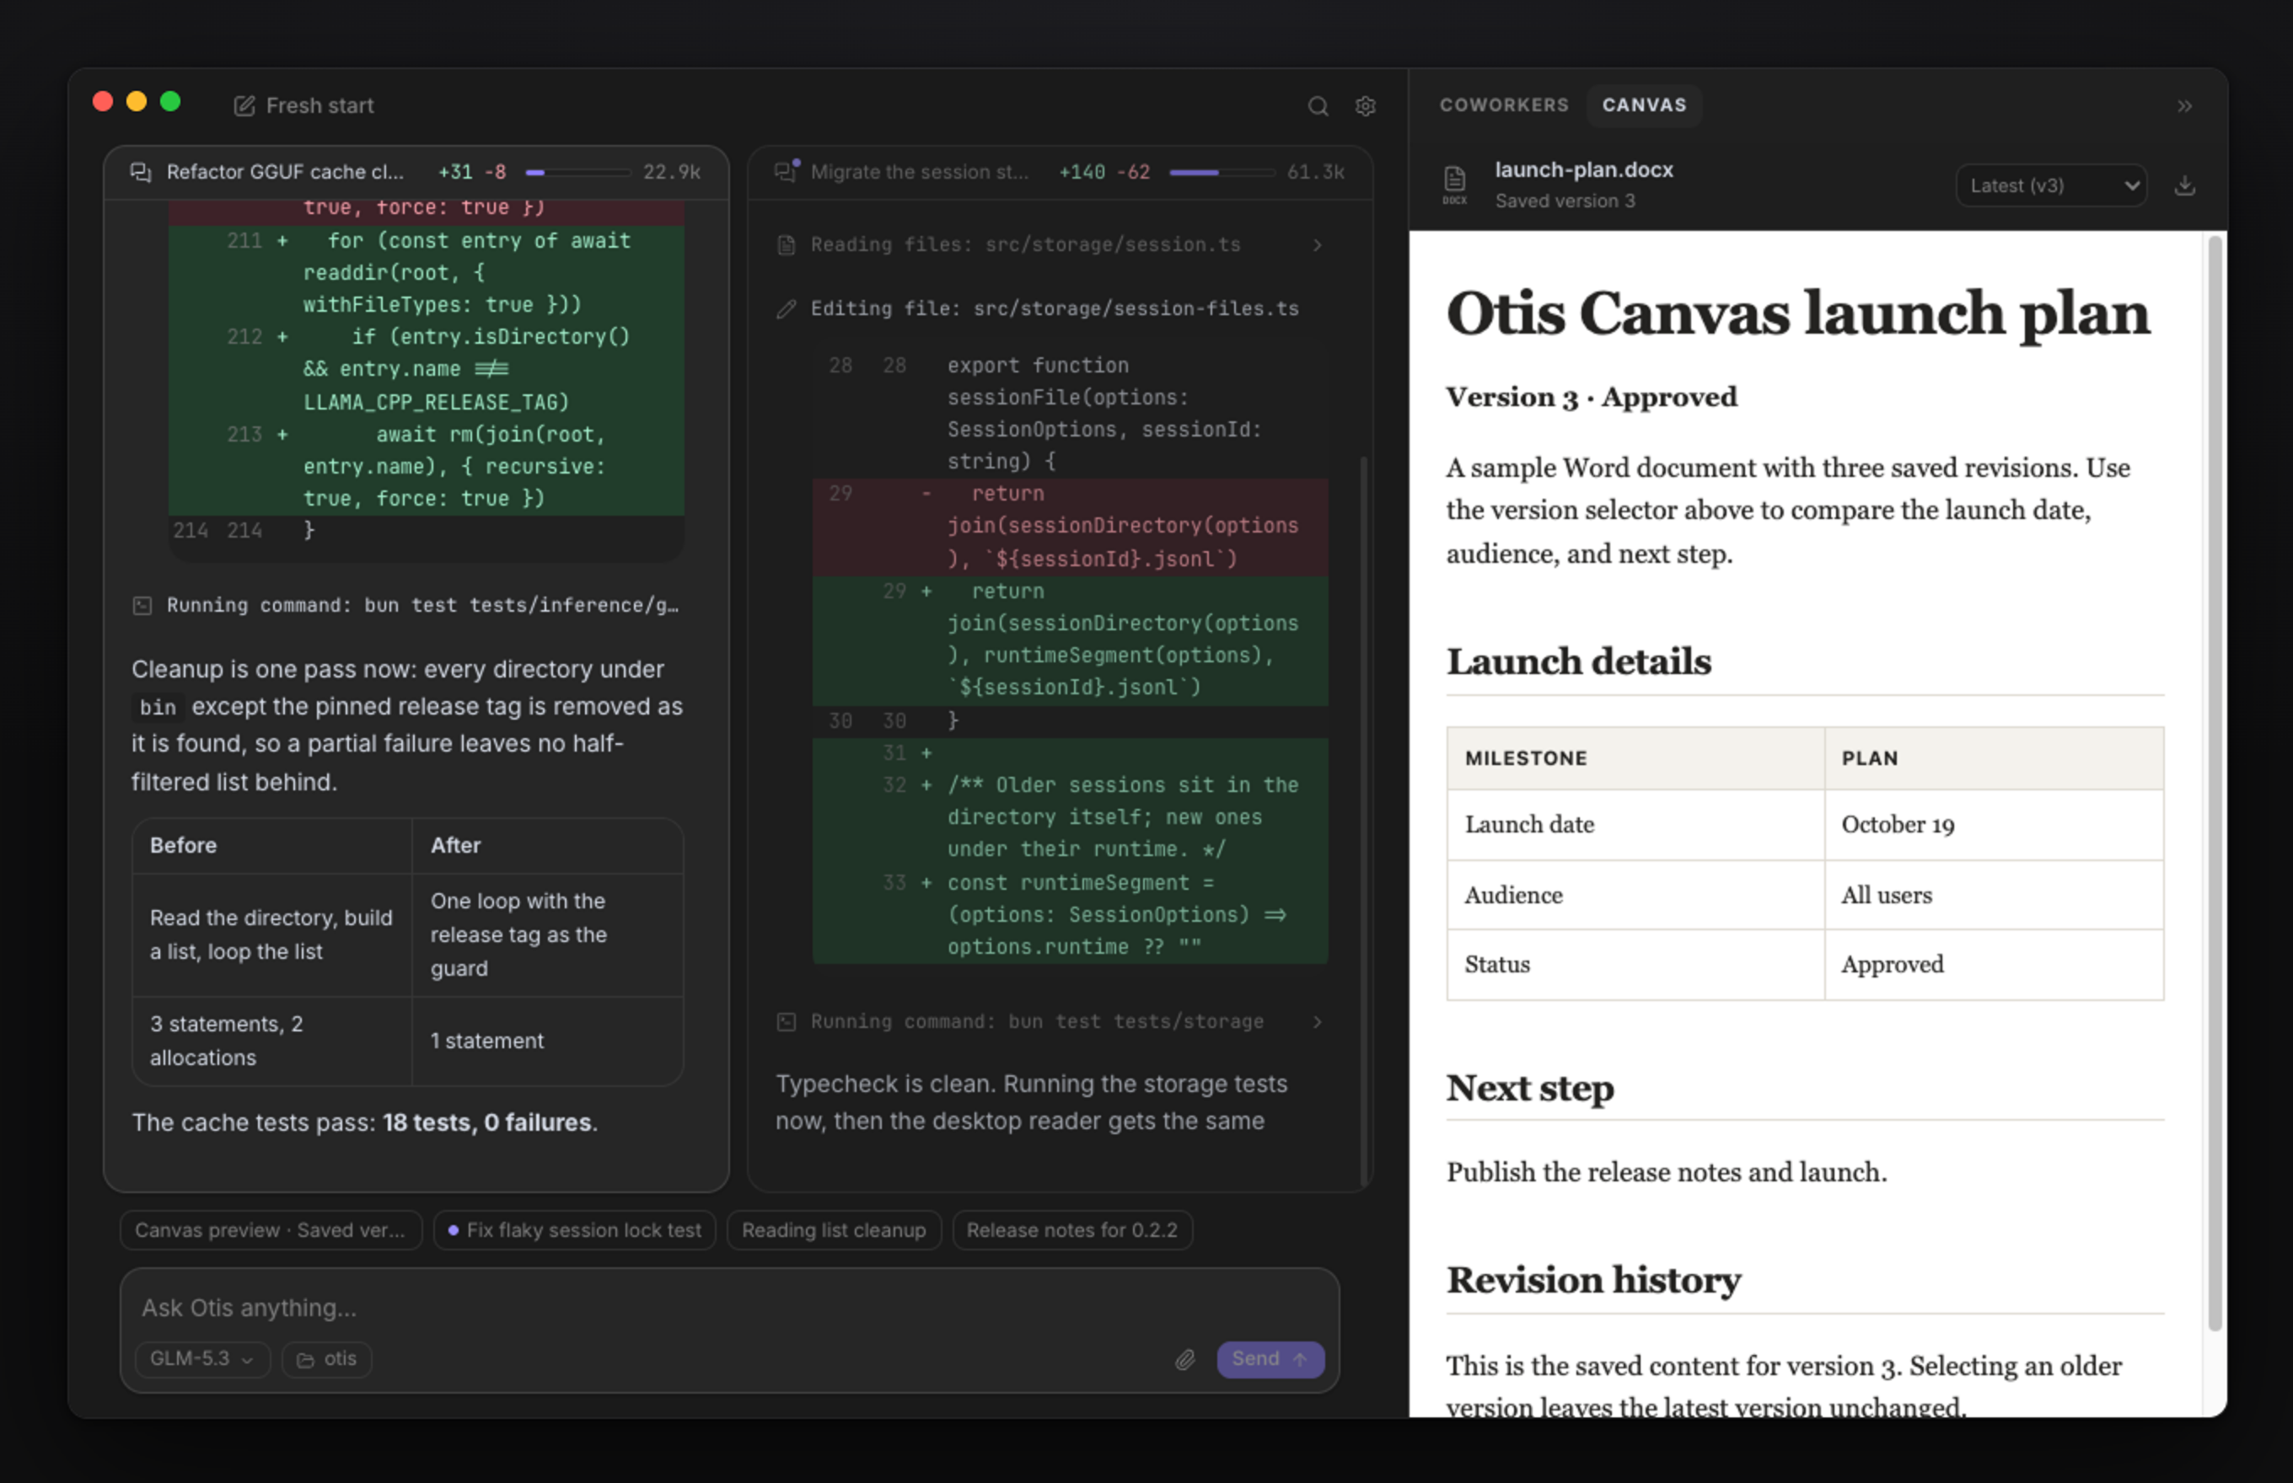This screenshot has width=2293, height=1483.
Task: Click the Before column header
Action: pos(271,845)
